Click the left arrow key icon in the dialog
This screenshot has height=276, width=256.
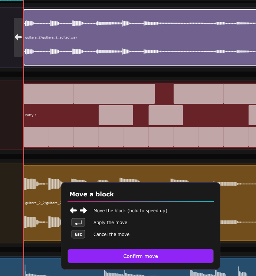(73, 210)
